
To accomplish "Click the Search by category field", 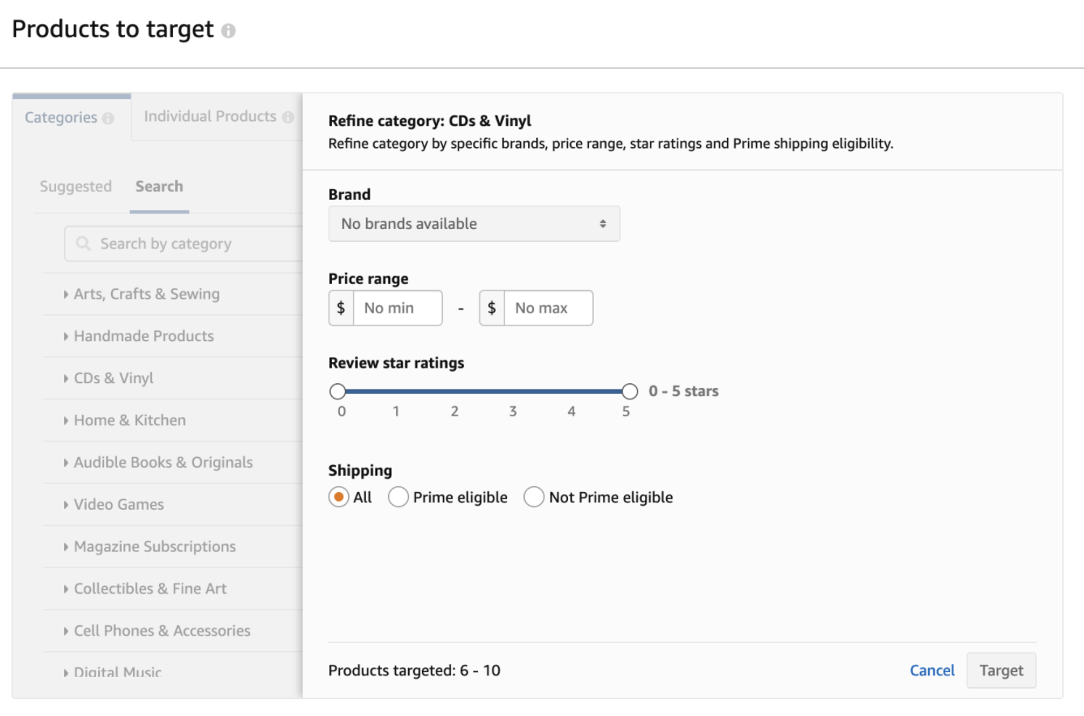I will pyautogui.click(x=195, y=244).
